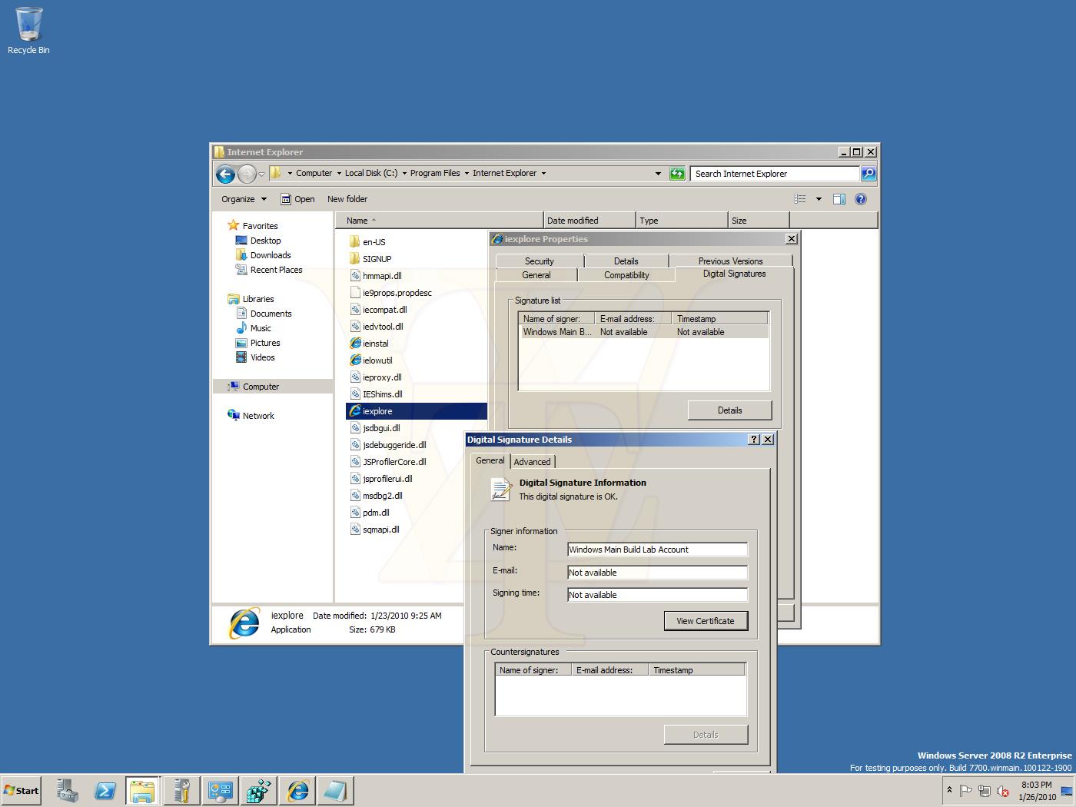1076x807 pixels.
Task: Select the General tab in iexplore Properties
Action: pos(536,275)
